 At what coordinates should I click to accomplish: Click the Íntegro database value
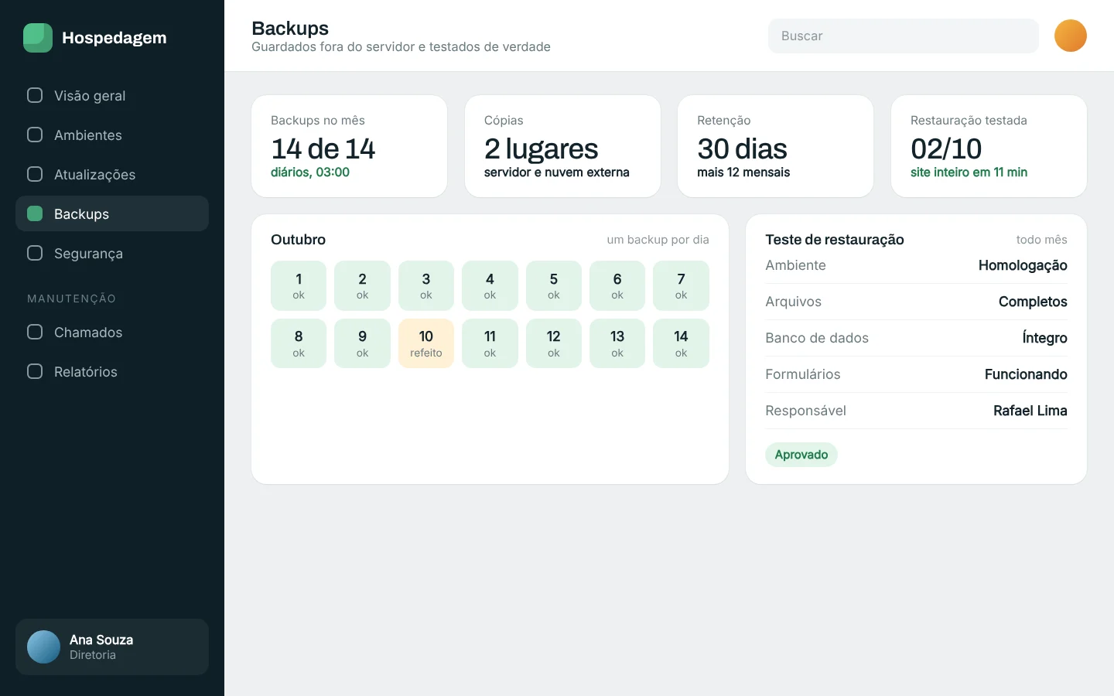(1044, 338)
